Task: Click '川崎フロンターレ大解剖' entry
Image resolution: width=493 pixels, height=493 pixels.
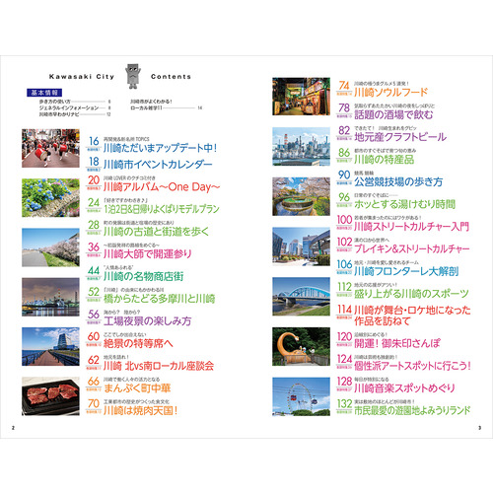Action: tap(406, 271)
